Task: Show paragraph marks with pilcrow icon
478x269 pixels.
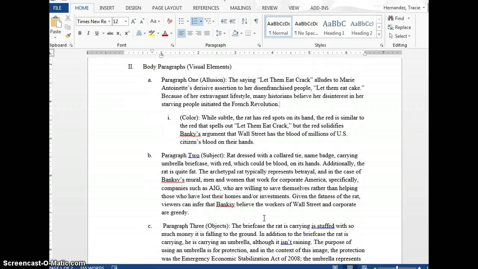Action: [256, 21]
